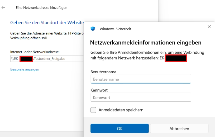
Task: Click the Geben Sie den Standort heading
Action: tap(47, 23)
